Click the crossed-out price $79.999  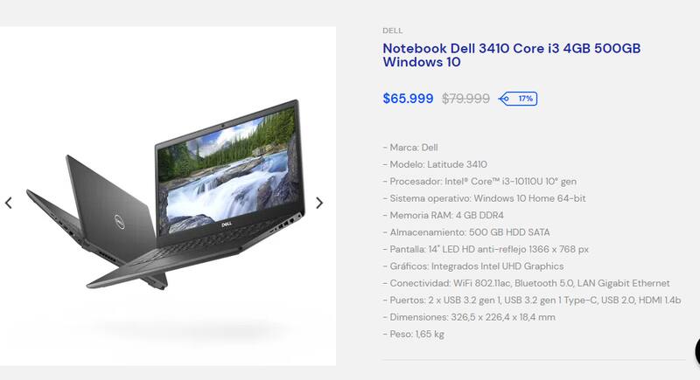coord(465,99)
